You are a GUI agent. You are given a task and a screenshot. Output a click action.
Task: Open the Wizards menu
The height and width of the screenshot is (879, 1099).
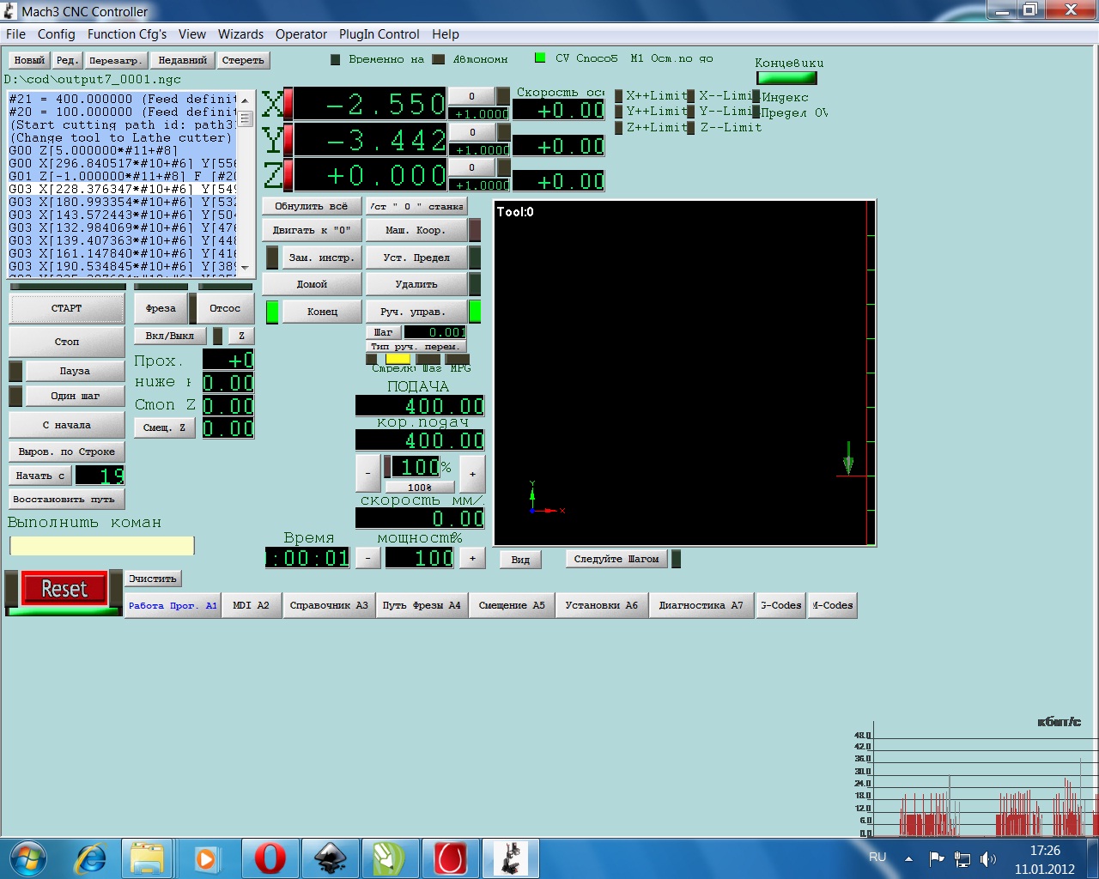click(x=240, y=34)
